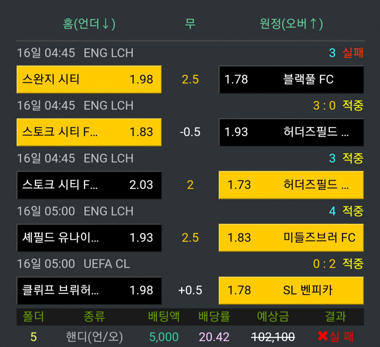Screen dimensions: 380x347
Task: Click the 5,000 bet amount
Action: [x=164, y=337]
